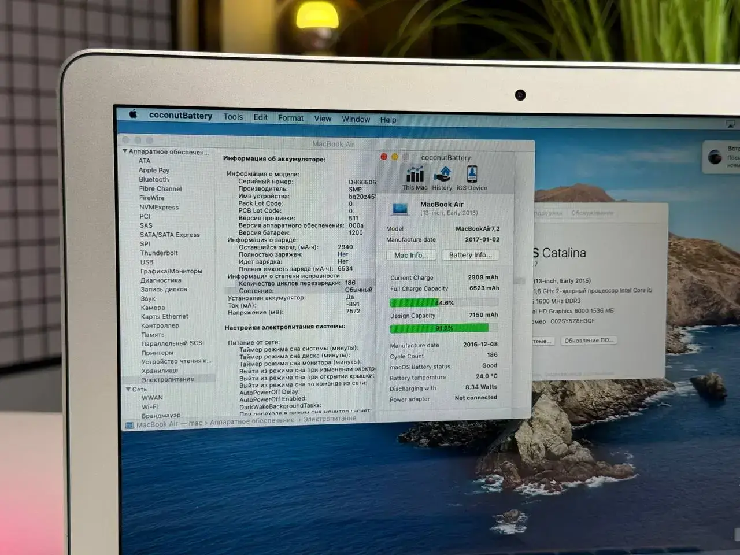Click the Cycle Count value 186
The image size is (740, 555).
492,354
